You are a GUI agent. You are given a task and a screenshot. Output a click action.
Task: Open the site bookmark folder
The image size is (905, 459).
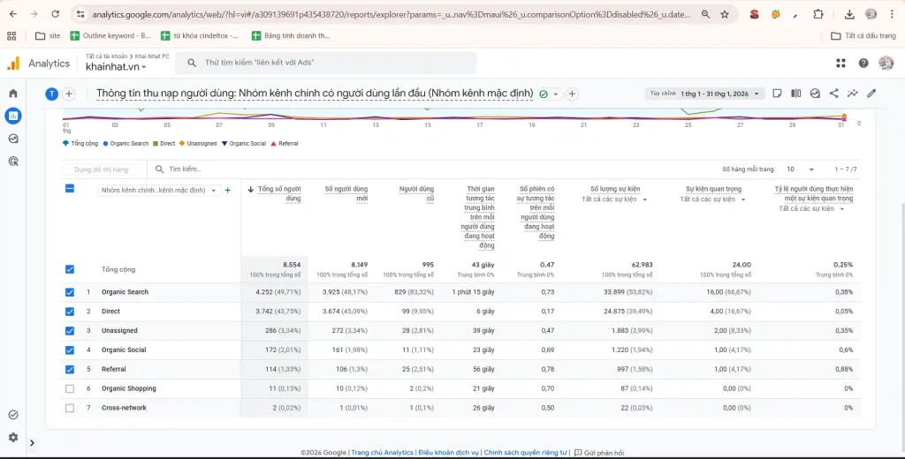(48, 36)
